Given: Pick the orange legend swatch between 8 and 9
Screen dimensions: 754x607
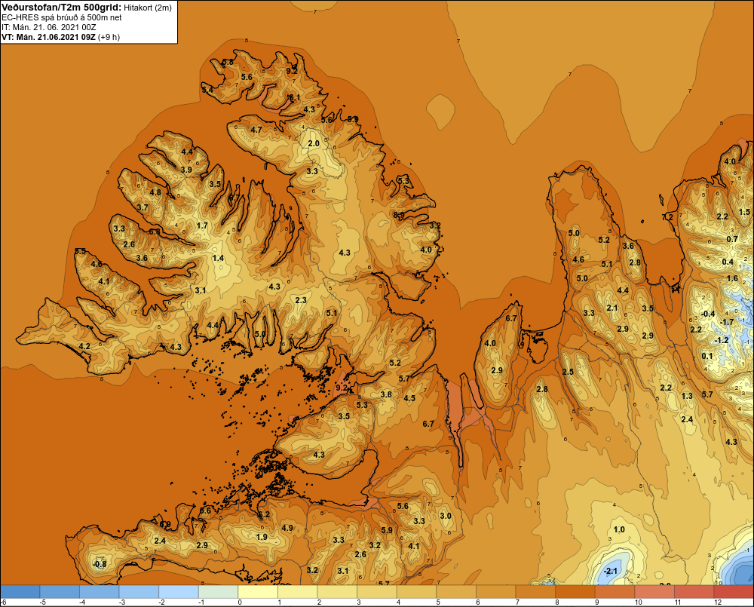Looking at the screenshot, I should [x=575, y=592].
